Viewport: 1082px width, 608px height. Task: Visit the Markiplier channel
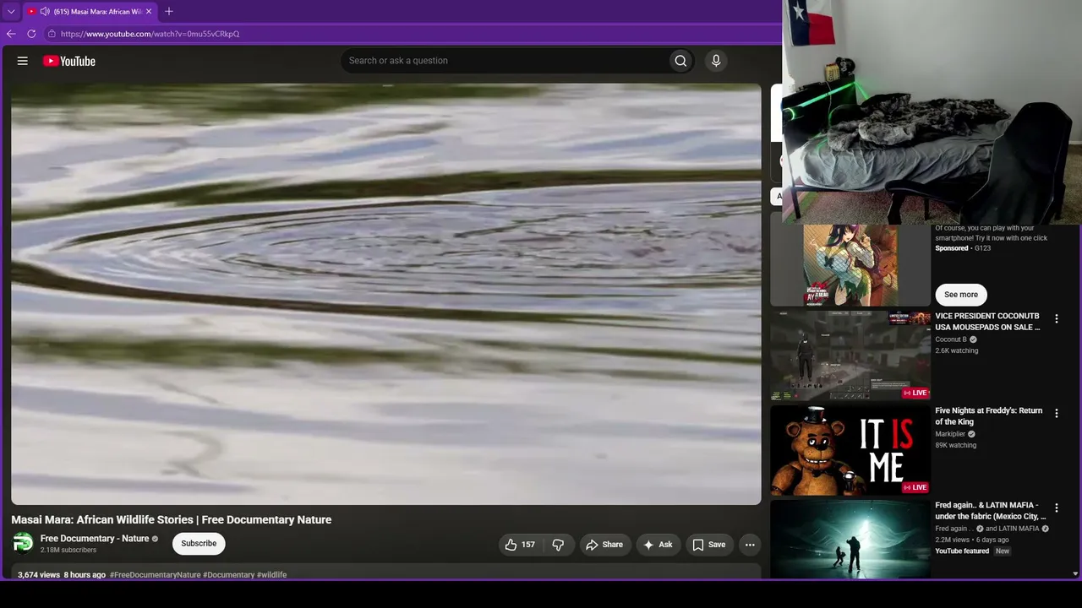(950, 434)
